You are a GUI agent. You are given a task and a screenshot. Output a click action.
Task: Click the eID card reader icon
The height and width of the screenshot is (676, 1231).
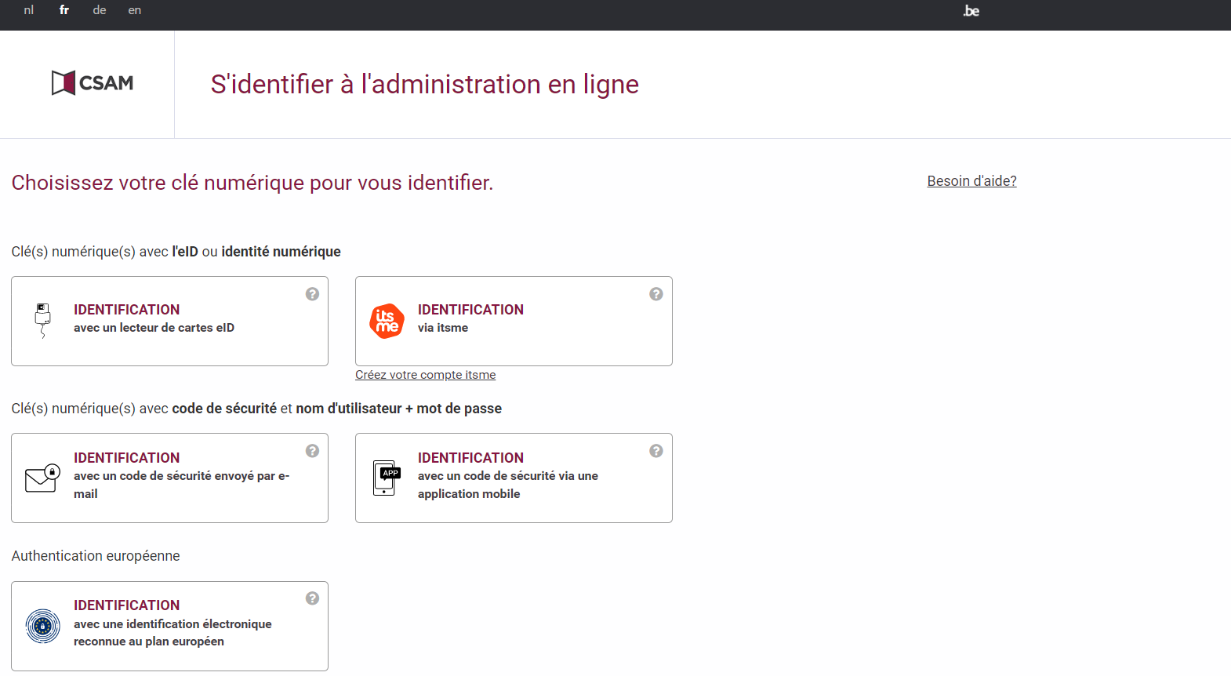point(42,320)
